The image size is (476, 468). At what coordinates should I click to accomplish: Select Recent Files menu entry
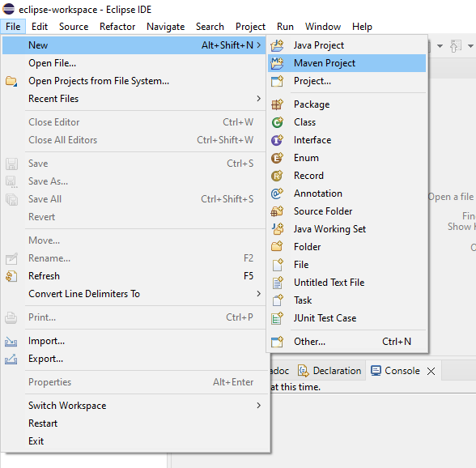point(134,99)
